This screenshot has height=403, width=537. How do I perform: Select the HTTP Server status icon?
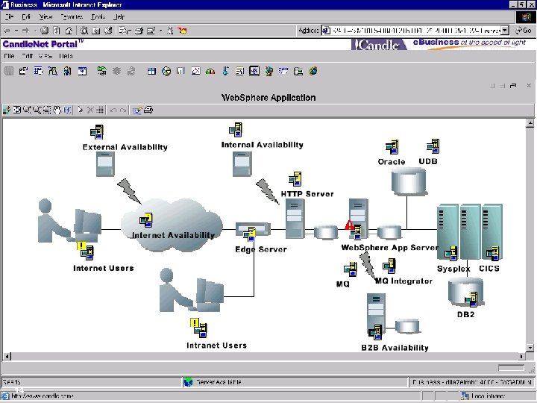click(x=295, y=179)
